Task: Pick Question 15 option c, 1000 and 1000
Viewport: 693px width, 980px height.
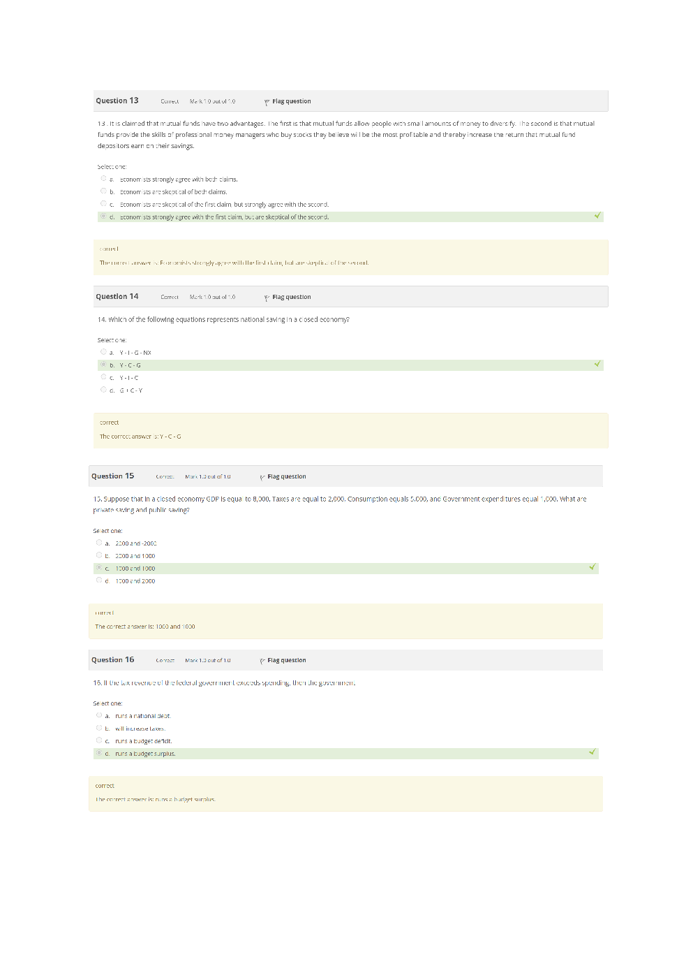Action: [99, 568]
